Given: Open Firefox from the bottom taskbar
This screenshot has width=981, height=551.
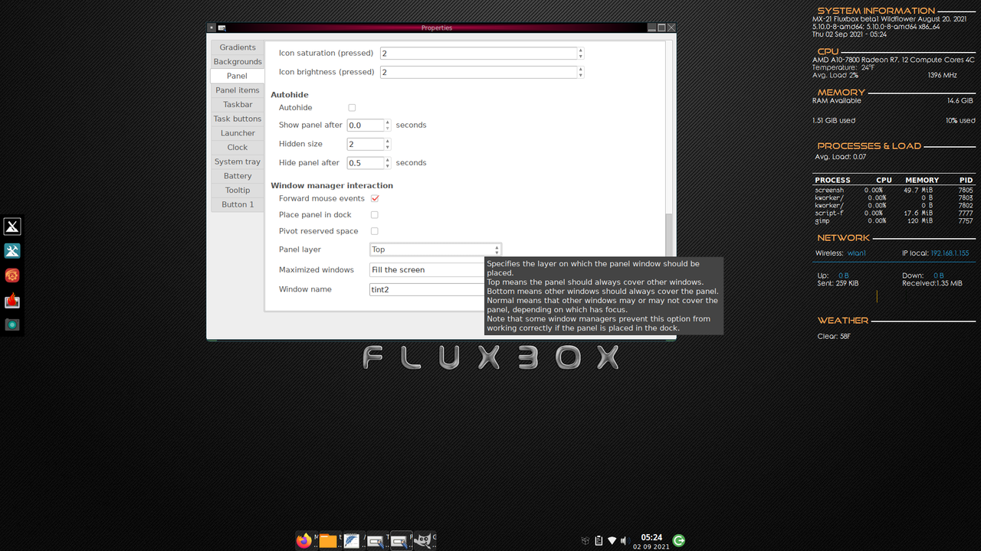Looking at the screenshot, I should click(304, 540).
